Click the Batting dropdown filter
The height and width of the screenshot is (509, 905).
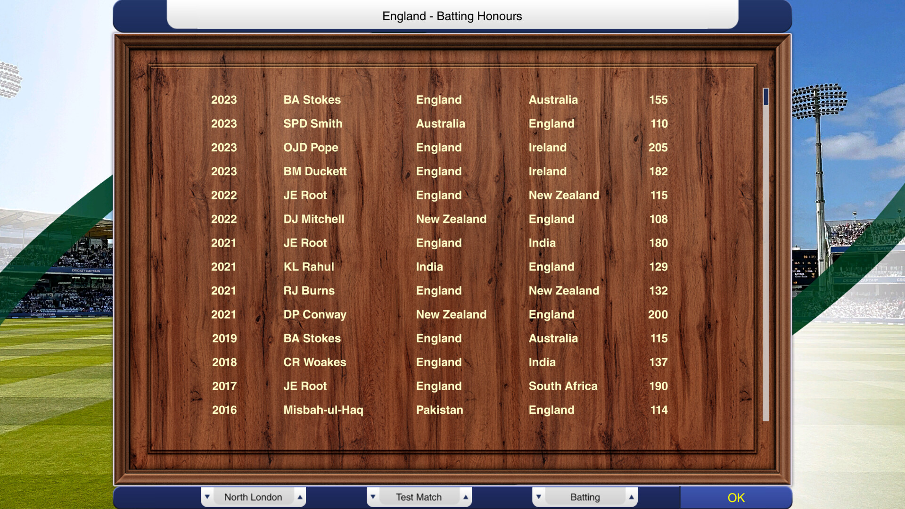(x=584, y=497)
